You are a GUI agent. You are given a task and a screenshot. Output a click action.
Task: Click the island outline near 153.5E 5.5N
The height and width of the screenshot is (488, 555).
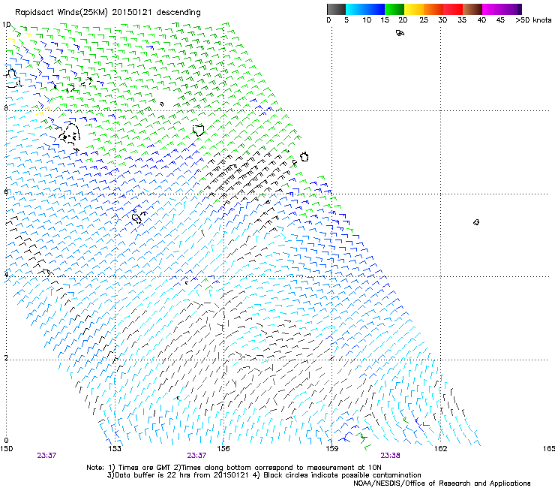[x=137, y=217]
